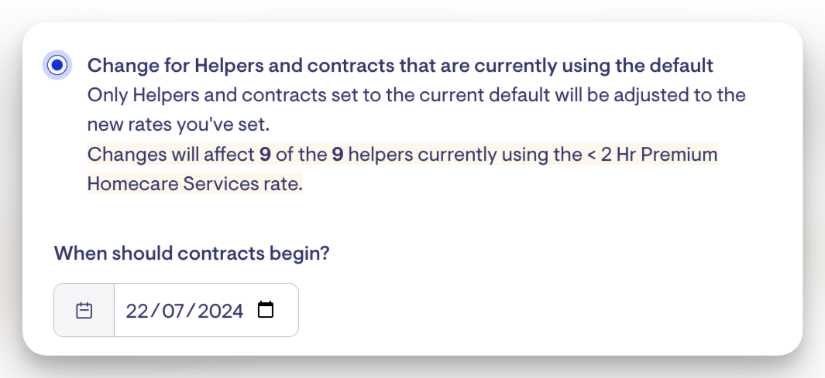Click the highlighted 'Changes will affect' text

tap(170, 155)
